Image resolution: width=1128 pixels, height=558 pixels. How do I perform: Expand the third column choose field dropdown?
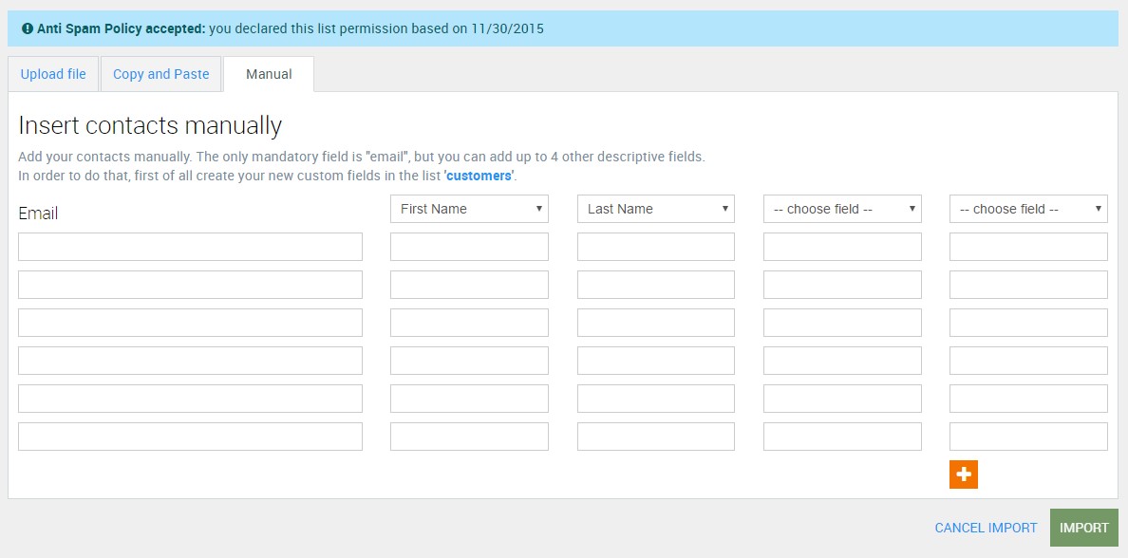tap(842, 209)
